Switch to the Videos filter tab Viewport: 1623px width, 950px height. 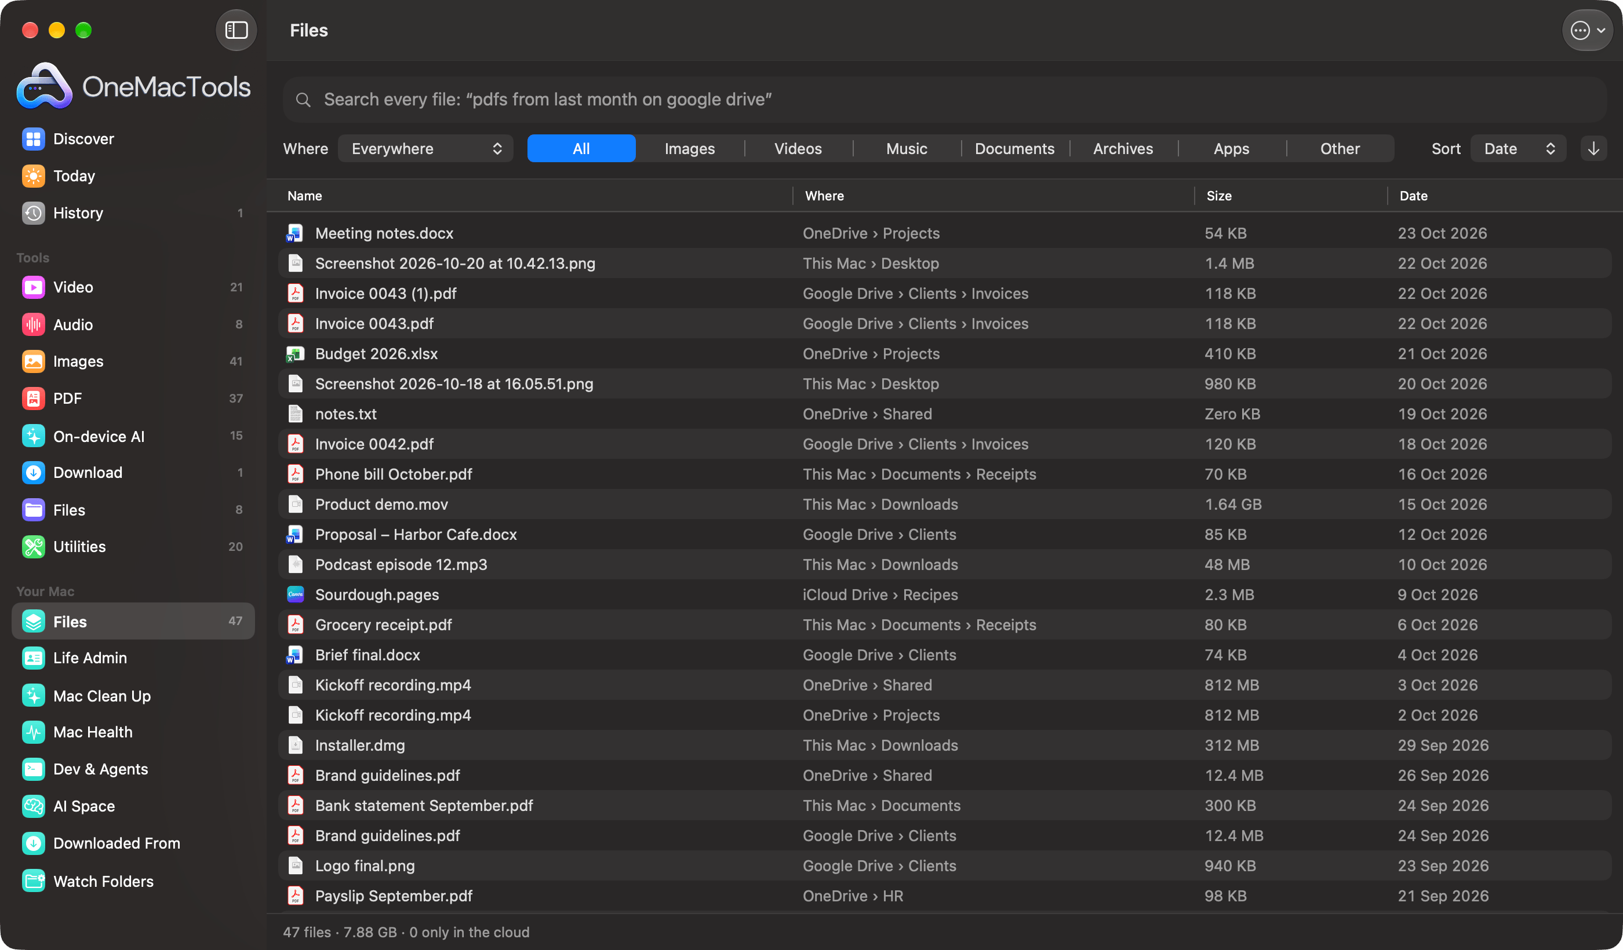point(798,149)
